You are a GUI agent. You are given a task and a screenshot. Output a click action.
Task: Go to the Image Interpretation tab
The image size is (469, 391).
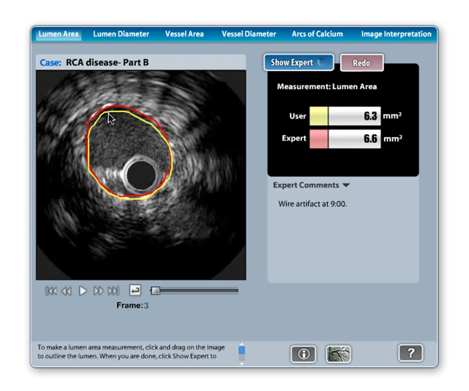pos(396,34)
